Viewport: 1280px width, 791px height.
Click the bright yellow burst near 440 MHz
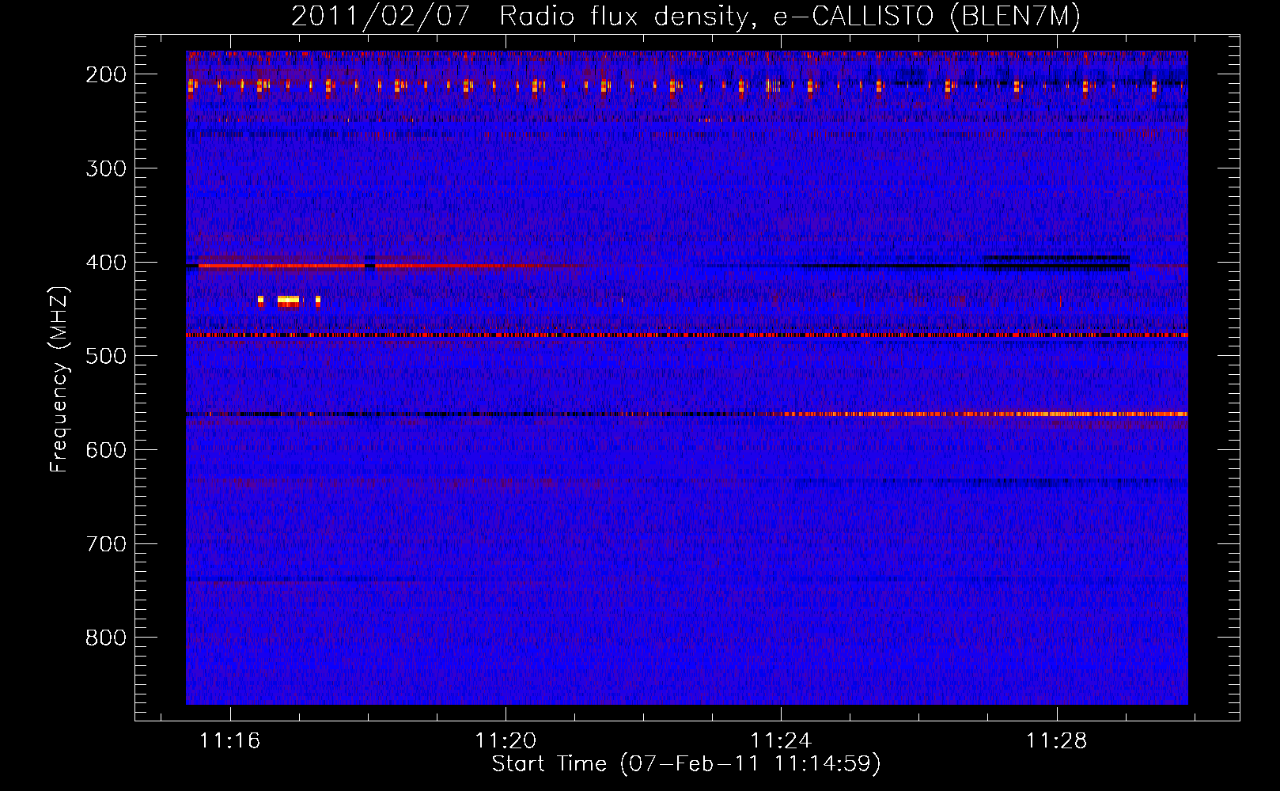click(289, 301)
